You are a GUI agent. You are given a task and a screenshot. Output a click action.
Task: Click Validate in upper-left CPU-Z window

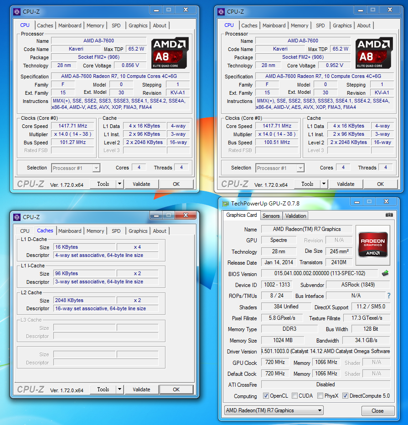point(141,184)
